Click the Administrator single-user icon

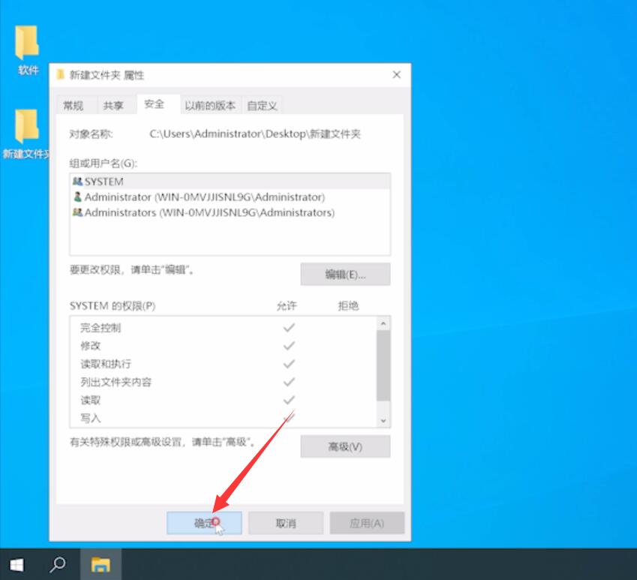77,197
